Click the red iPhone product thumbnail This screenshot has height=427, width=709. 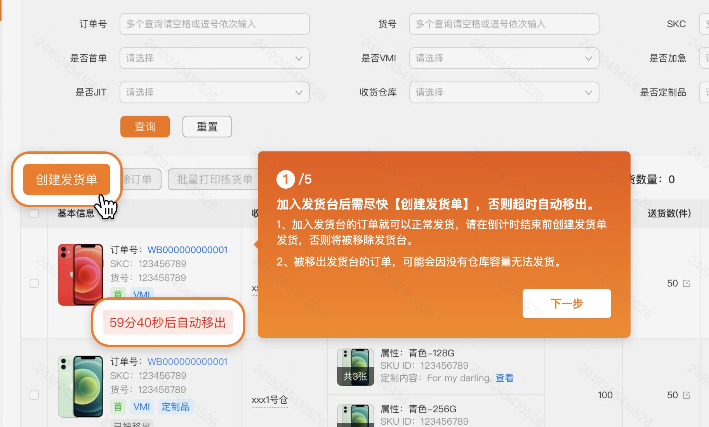80,274
